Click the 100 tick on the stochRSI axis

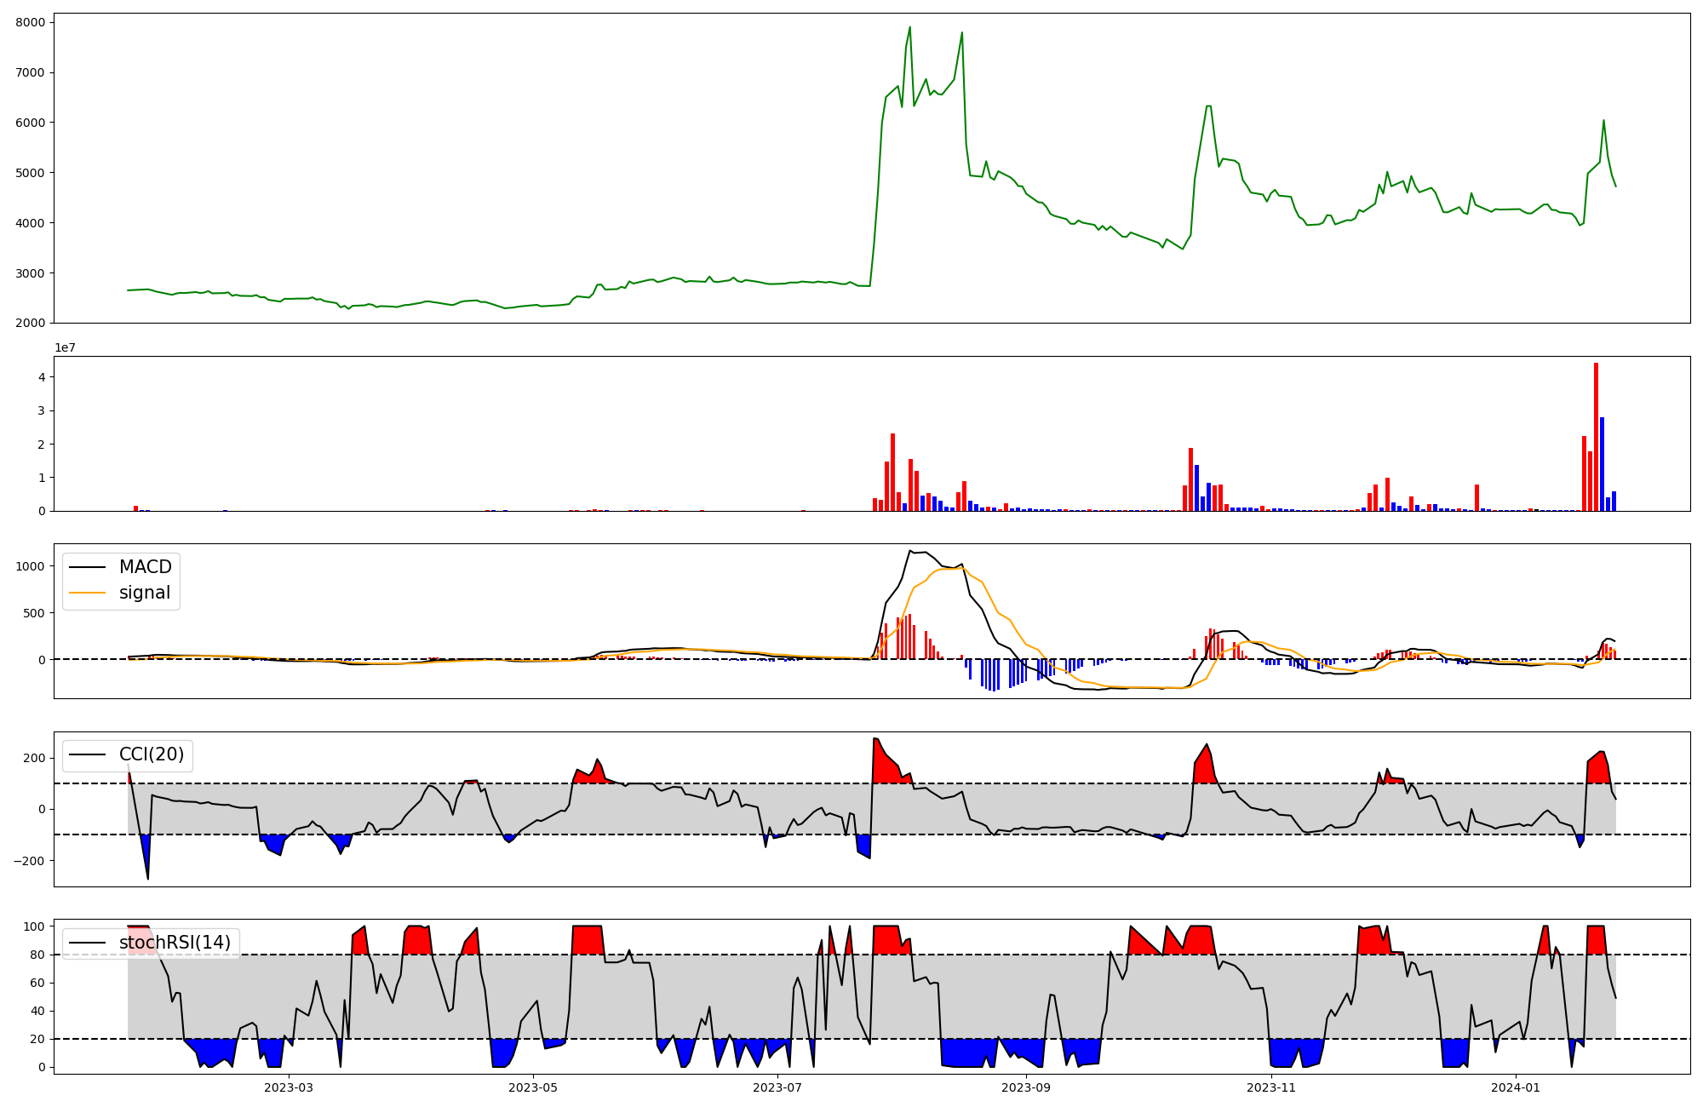pyautogui.click(x=34, y=926)
